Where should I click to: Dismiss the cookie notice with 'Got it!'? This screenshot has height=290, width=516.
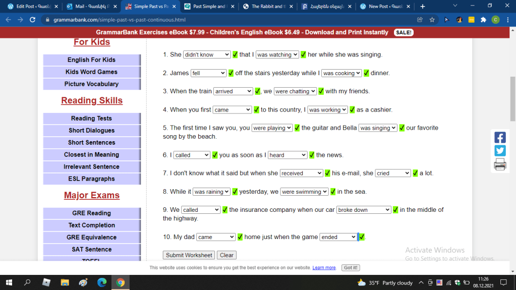click(x=351, y=268)
